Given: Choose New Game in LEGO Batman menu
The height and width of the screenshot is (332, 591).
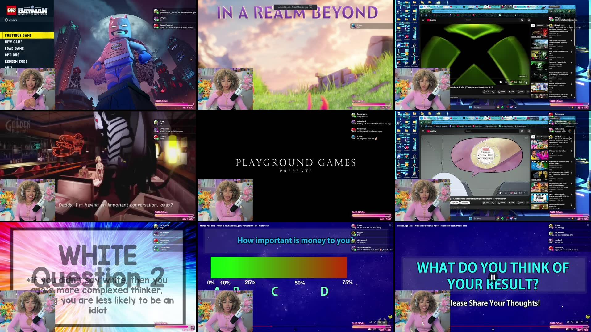Looking at the screenshot, I should [14, 42].
